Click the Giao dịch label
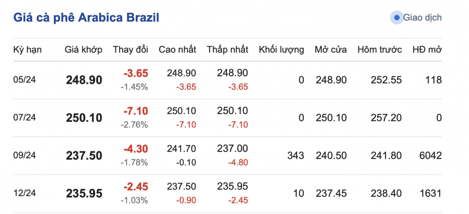 point(422,18)
